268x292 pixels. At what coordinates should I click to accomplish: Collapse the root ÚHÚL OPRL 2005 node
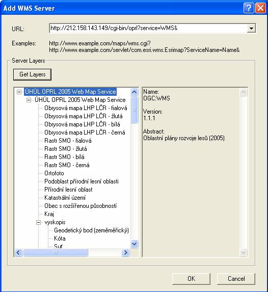coord(19,92)
